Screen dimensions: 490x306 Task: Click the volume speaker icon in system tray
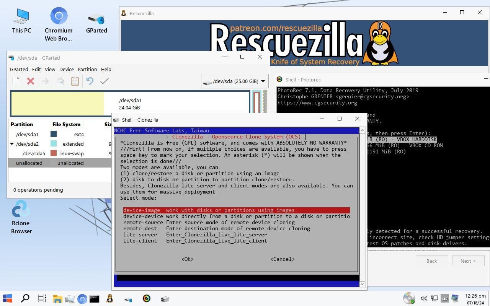[424, 298]
